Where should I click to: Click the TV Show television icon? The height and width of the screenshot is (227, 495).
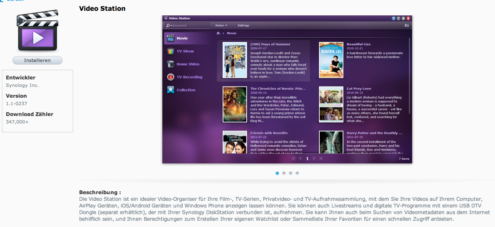click(x=170, y=51)
